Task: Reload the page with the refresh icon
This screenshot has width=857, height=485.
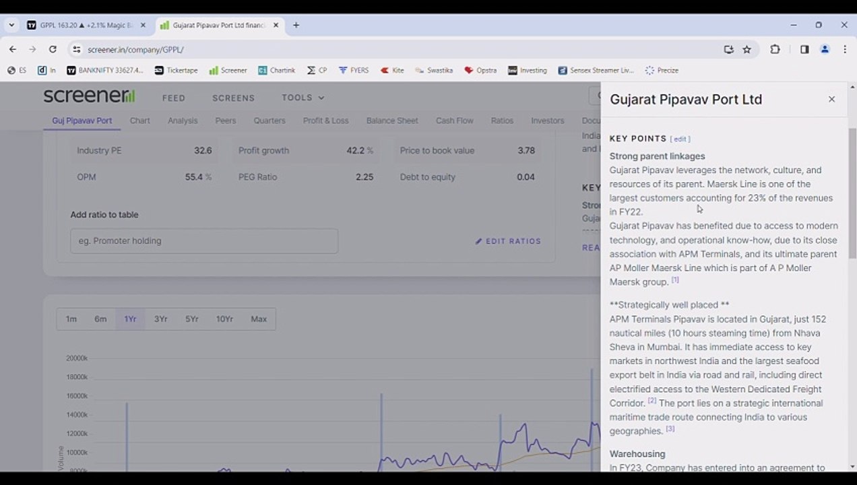Action: tap(53, 49)
